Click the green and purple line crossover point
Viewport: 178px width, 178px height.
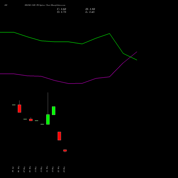[131, 57]
